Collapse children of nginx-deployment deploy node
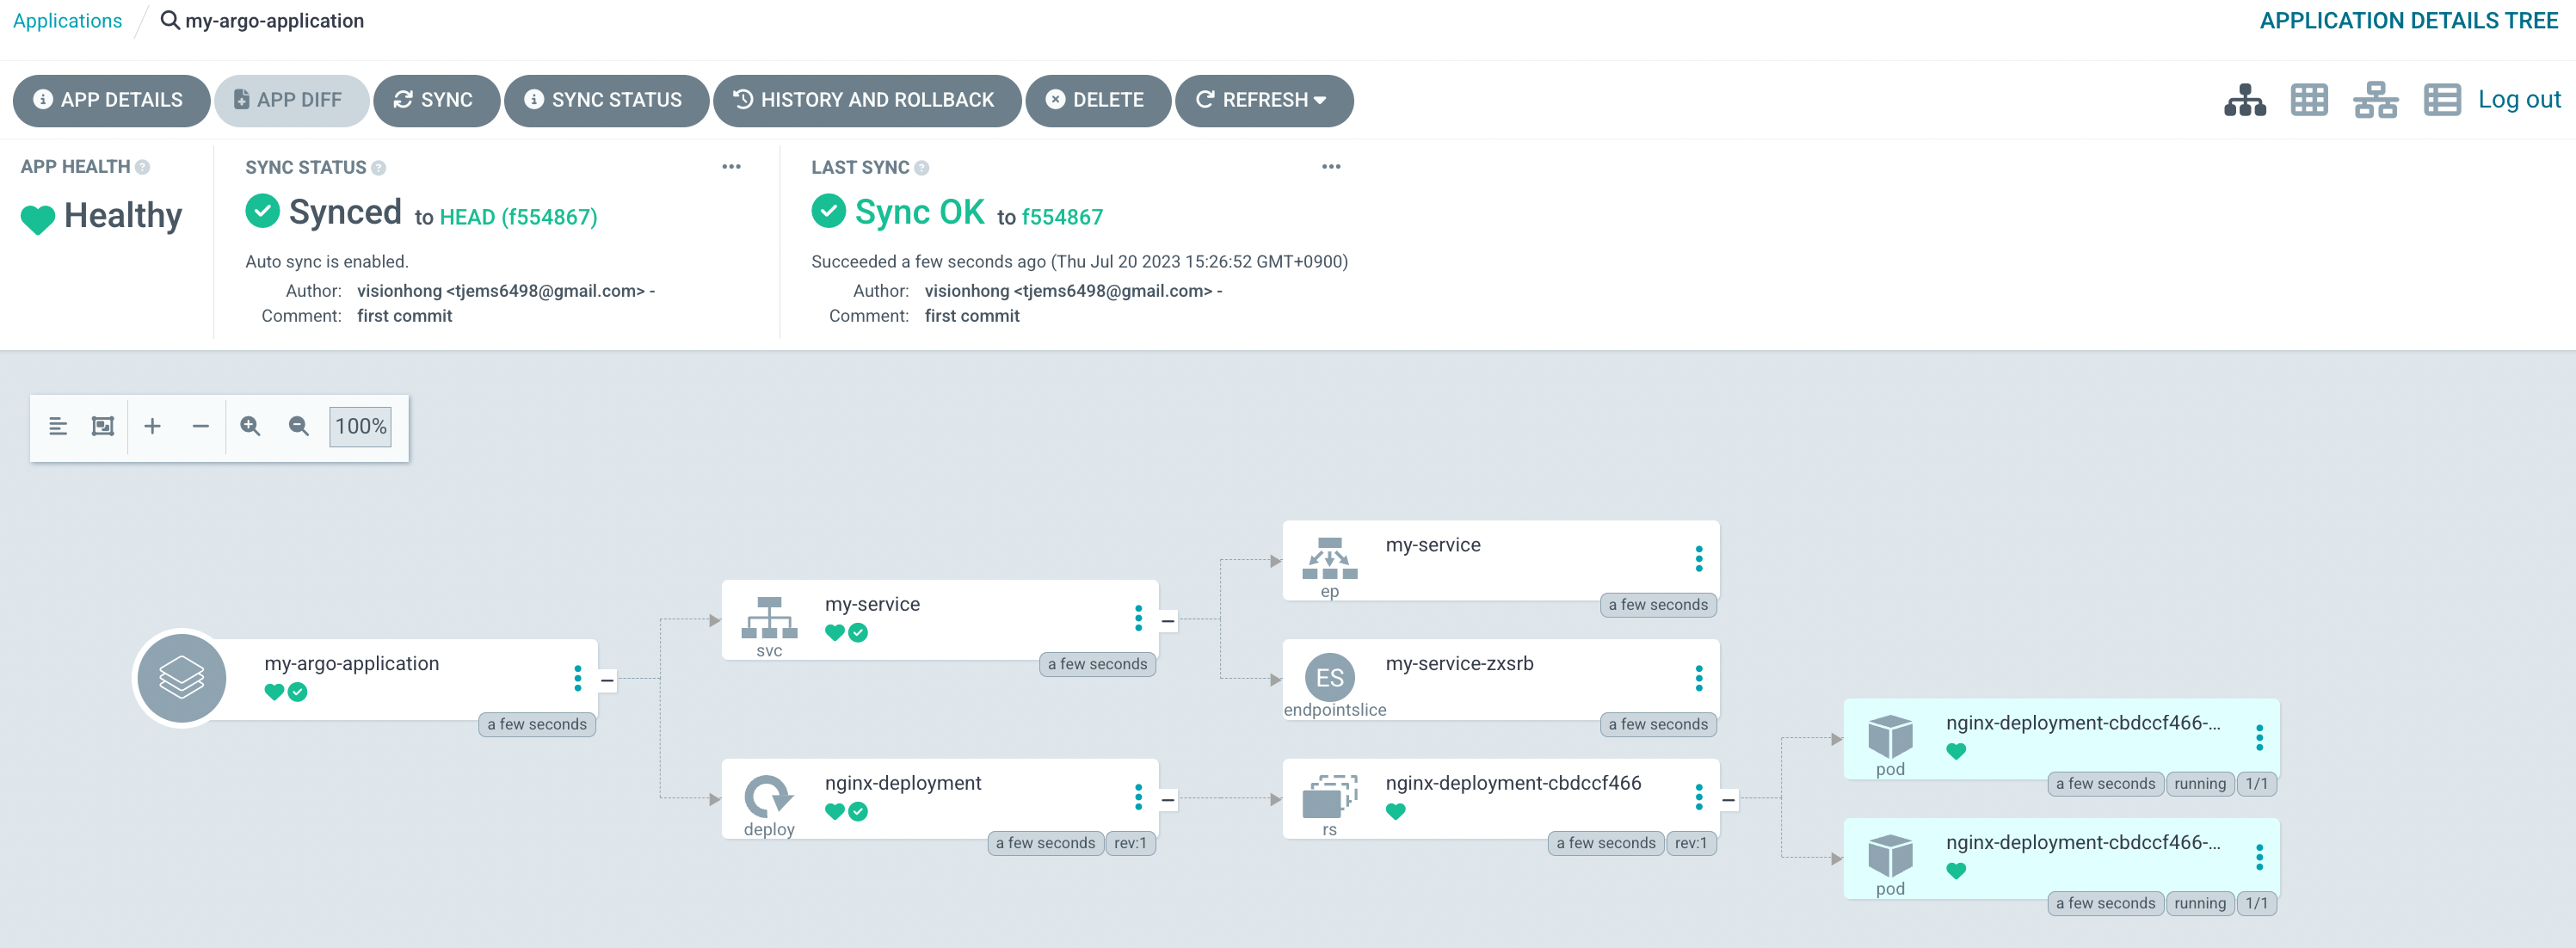This screenshot has height=948, width=2576. click(1167, 800)
